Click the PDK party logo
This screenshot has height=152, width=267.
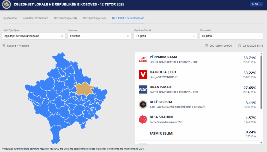(x=143, y=90)
